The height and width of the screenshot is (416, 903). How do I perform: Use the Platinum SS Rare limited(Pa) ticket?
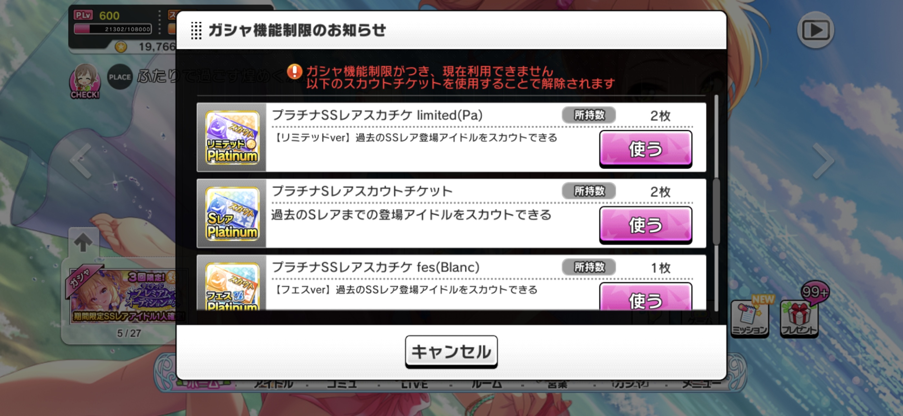click(645, 149)
